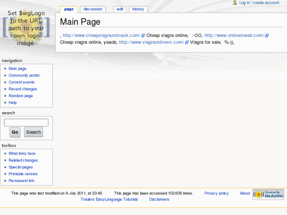Click the 'navigation' sidebar heading
Screen dimensions: 287x215
[x=12, y=61]
